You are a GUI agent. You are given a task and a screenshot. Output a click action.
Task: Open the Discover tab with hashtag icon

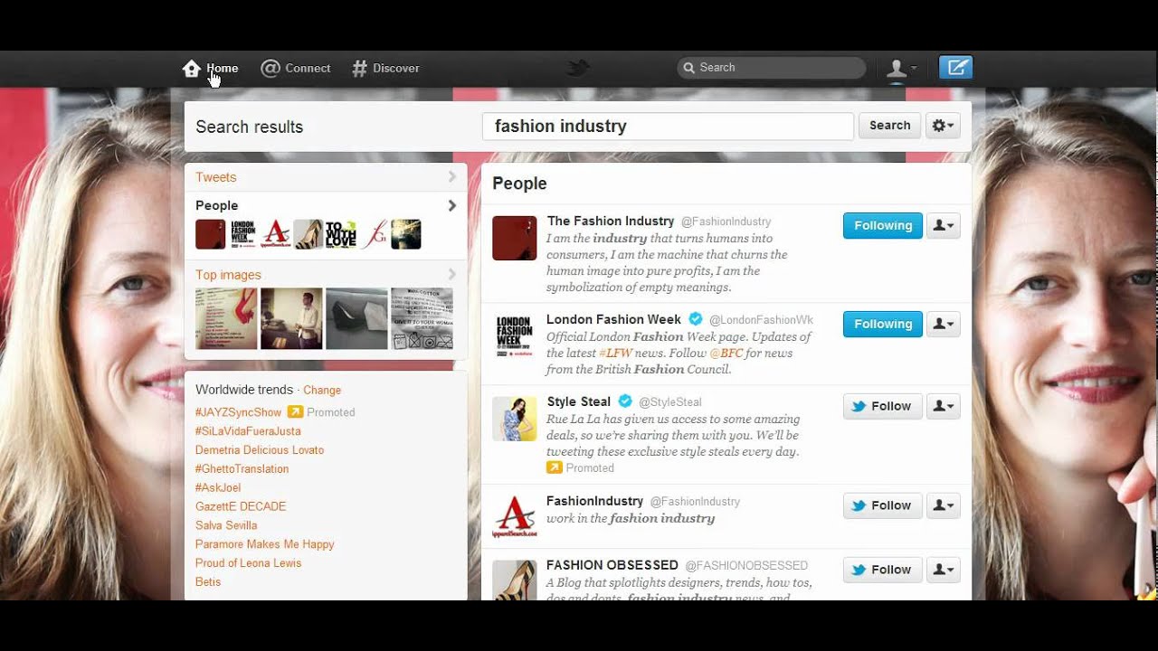click(385, 68)
